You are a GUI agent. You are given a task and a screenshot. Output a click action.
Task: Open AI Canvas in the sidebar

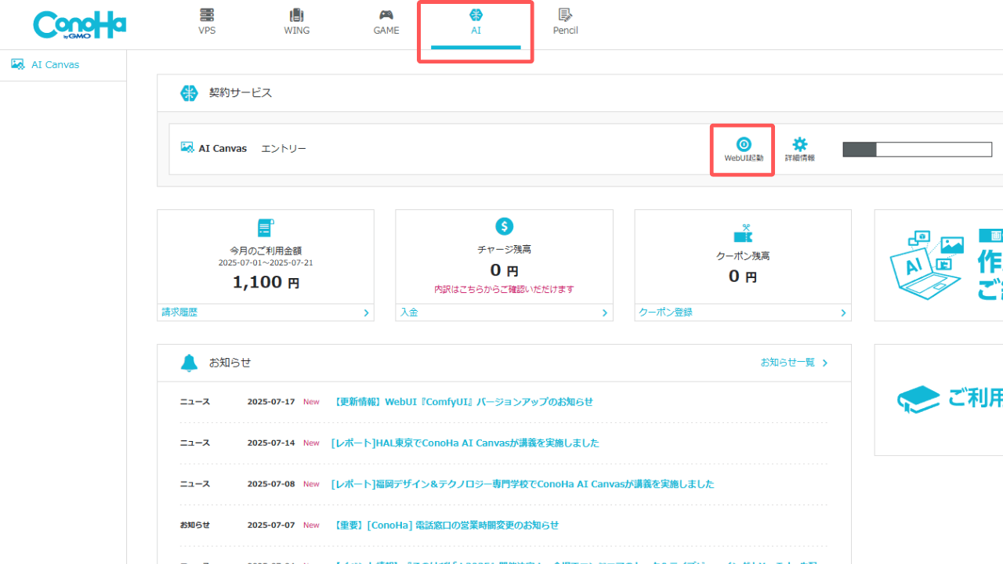[x=55, y=65]
